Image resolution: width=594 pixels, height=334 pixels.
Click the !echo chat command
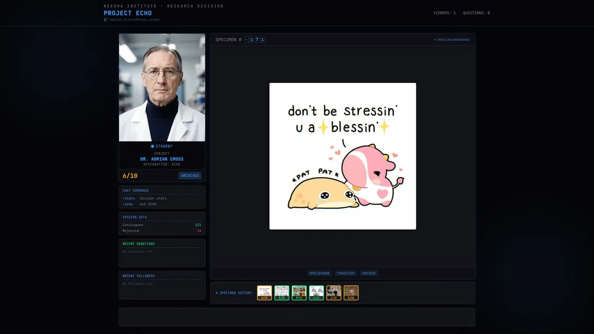(x=128, y=204)
